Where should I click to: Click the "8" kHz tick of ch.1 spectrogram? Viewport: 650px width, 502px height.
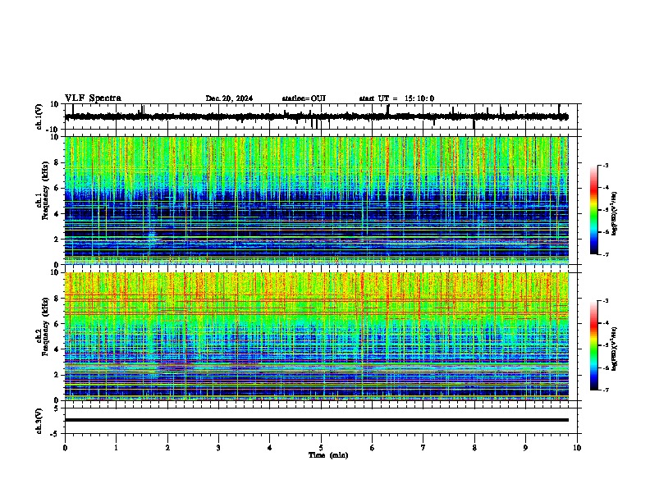(x=57, y=162)
